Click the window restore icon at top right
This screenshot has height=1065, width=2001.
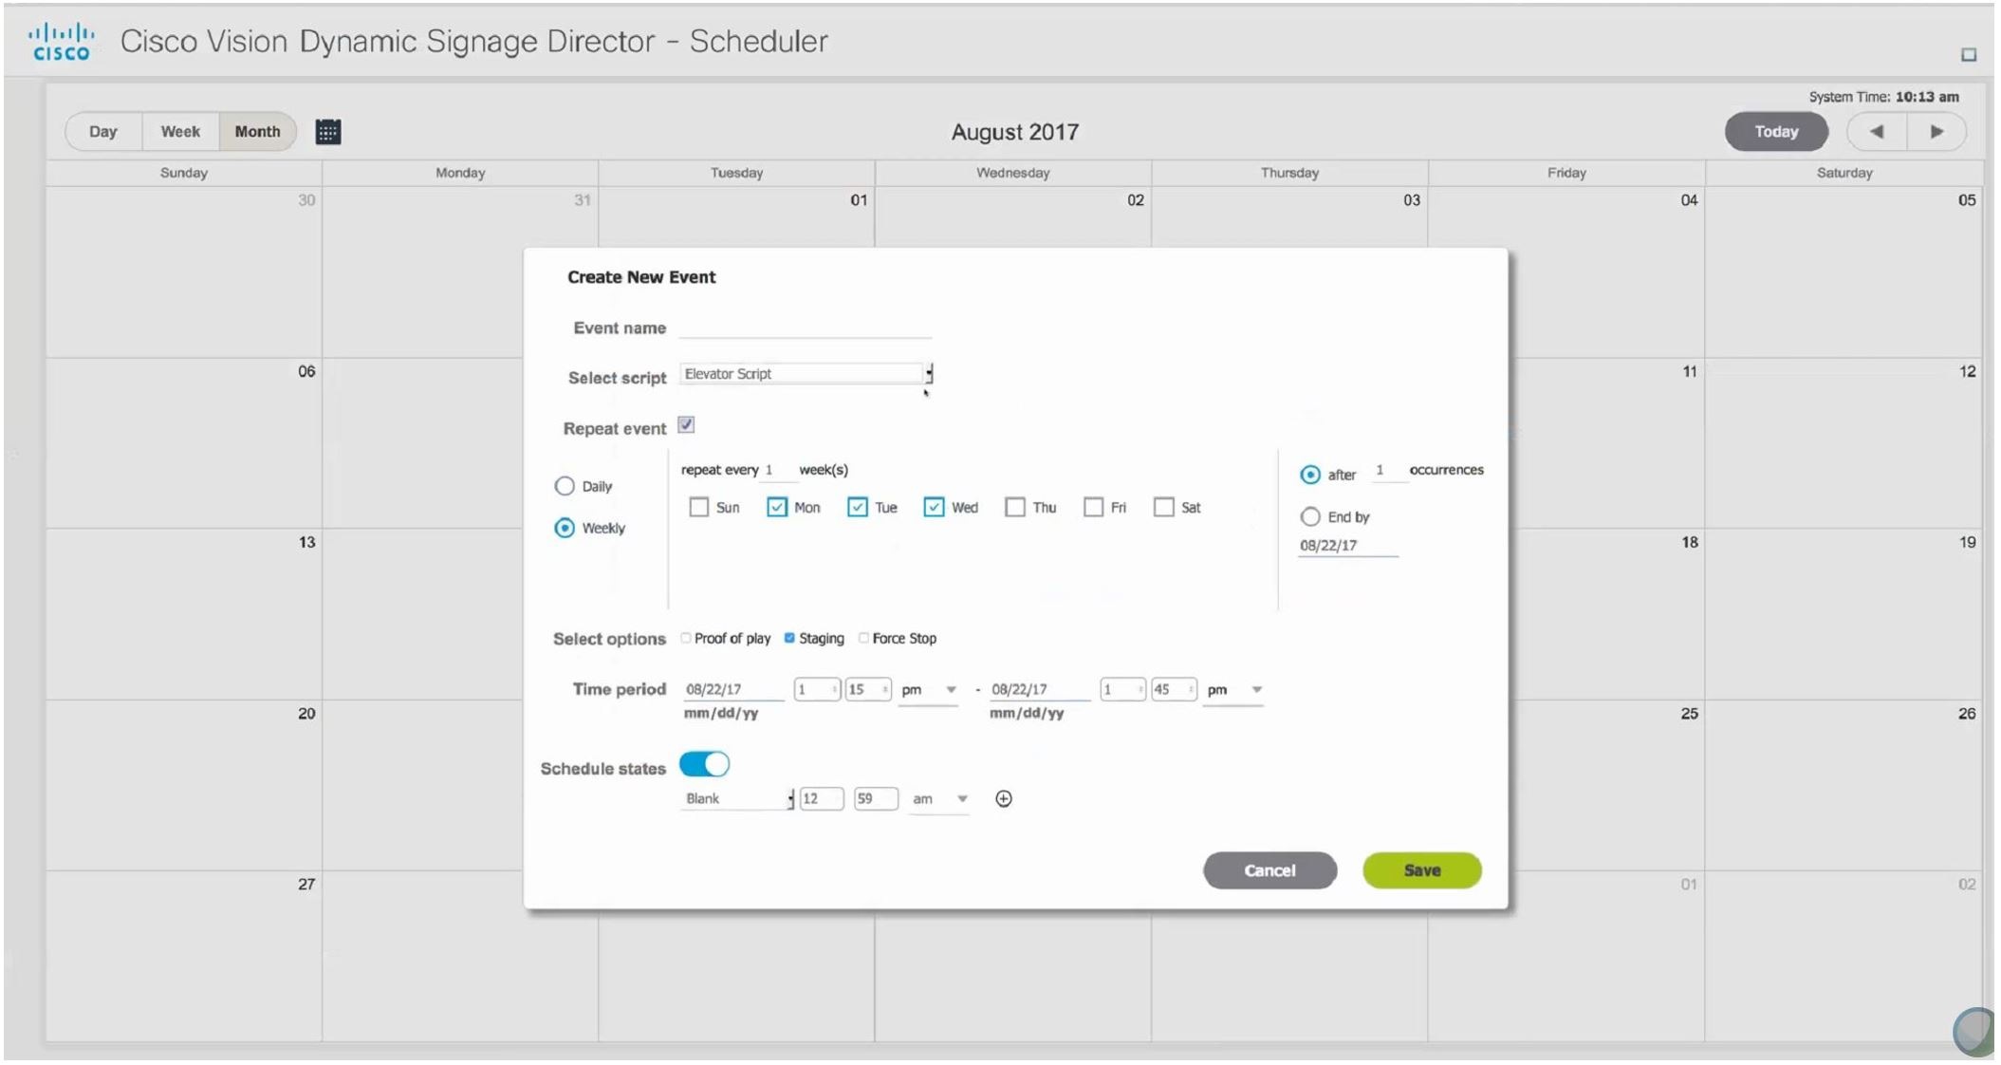1969,55
